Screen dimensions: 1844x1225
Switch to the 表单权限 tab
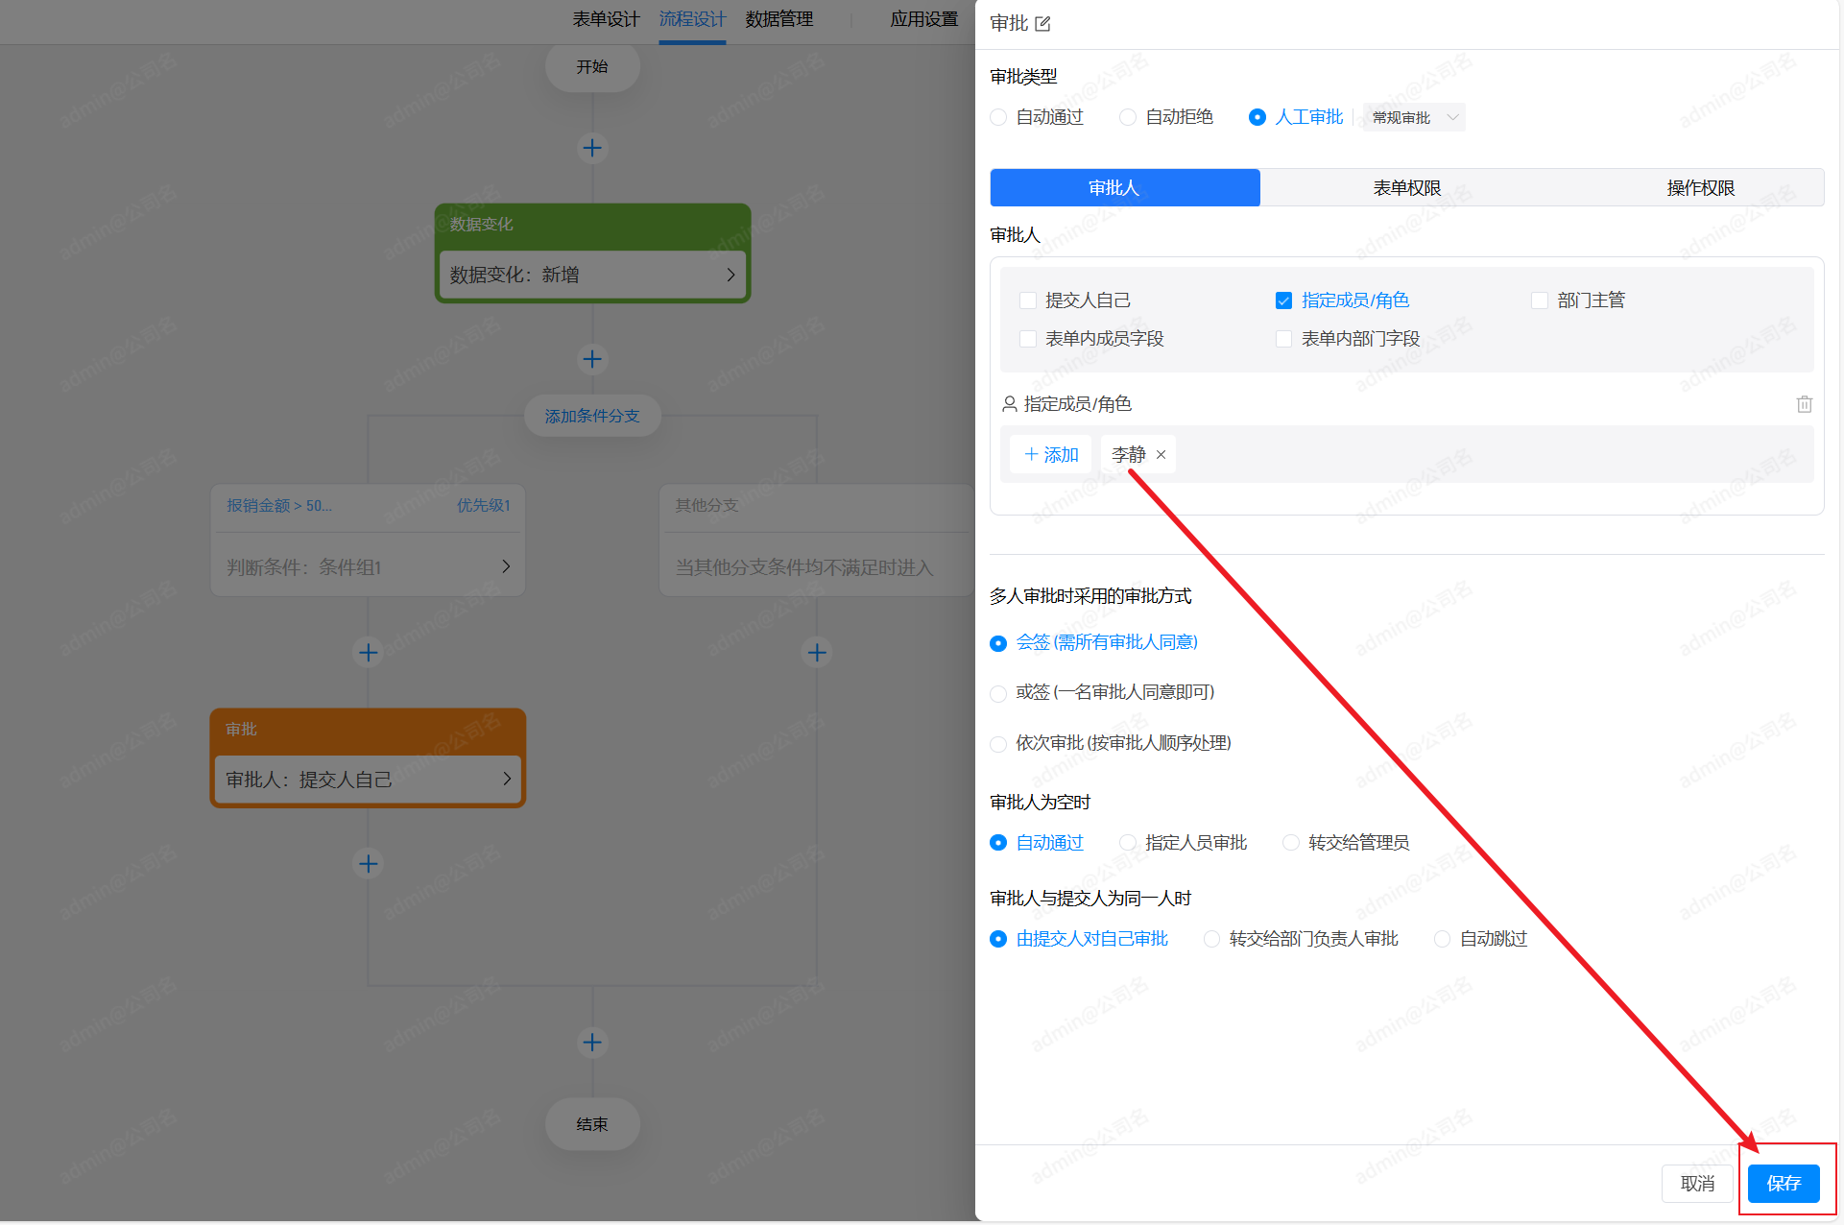1406,188
